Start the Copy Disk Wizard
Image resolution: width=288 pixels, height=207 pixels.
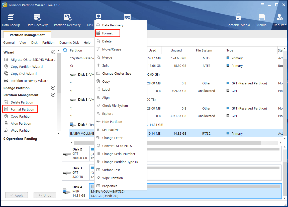coord(20,74)
